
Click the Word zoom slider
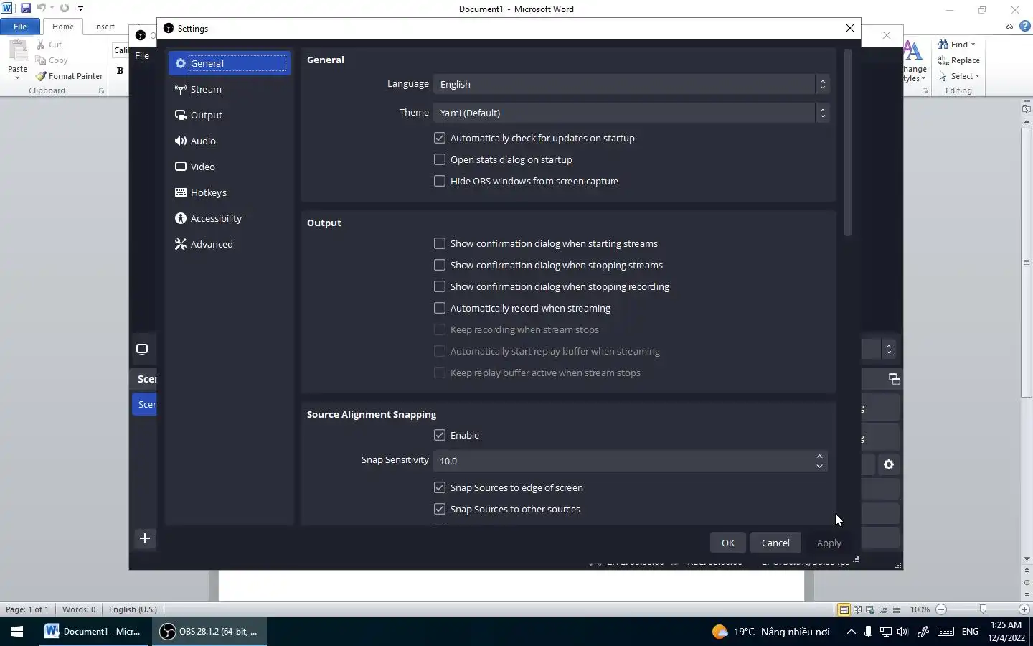[x=983, y=609]
